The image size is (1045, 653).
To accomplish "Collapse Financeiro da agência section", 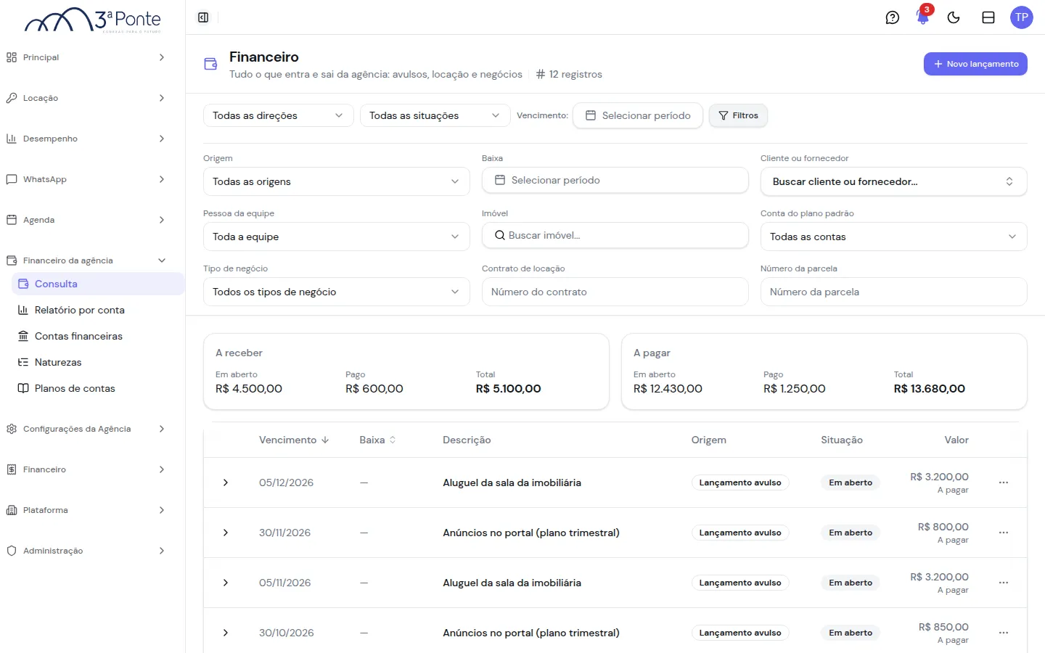I will click(x=86, y=260).
